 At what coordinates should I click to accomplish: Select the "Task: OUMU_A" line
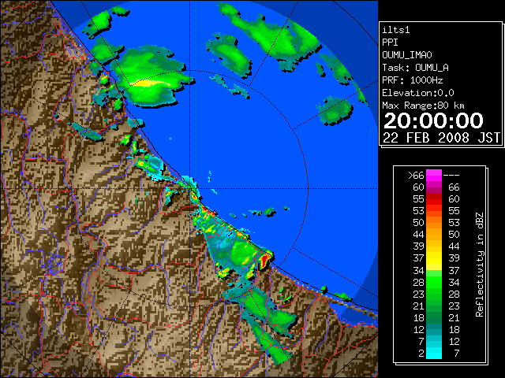416,68
